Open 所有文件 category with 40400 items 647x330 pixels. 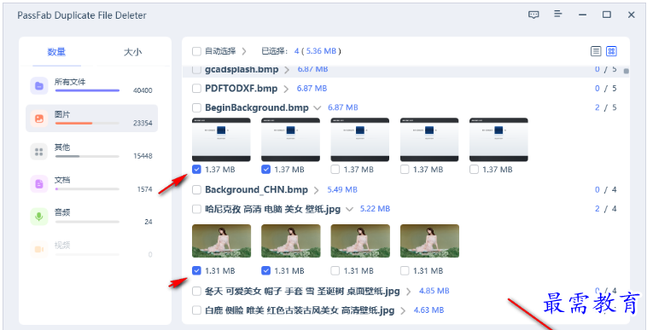[91, 85]
